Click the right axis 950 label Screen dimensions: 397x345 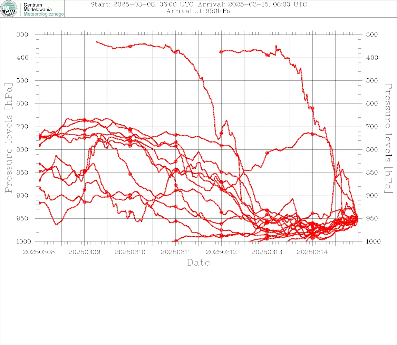(x=372, y=218)
